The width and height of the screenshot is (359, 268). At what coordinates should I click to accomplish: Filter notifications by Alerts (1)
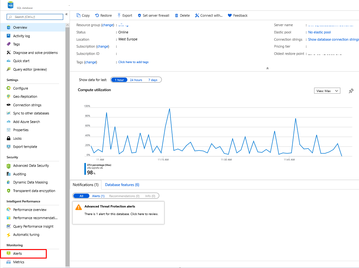[x=98, y=196]
